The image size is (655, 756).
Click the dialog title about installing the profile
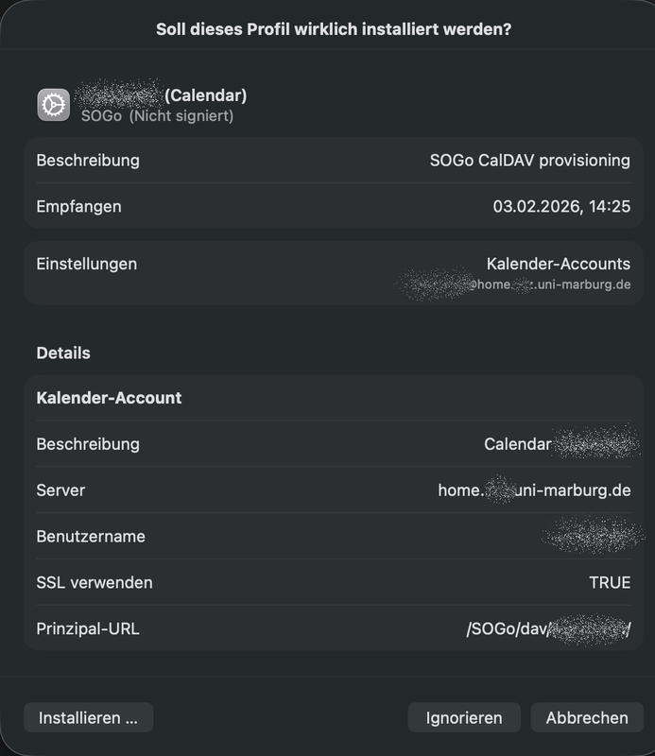point(327,29)
